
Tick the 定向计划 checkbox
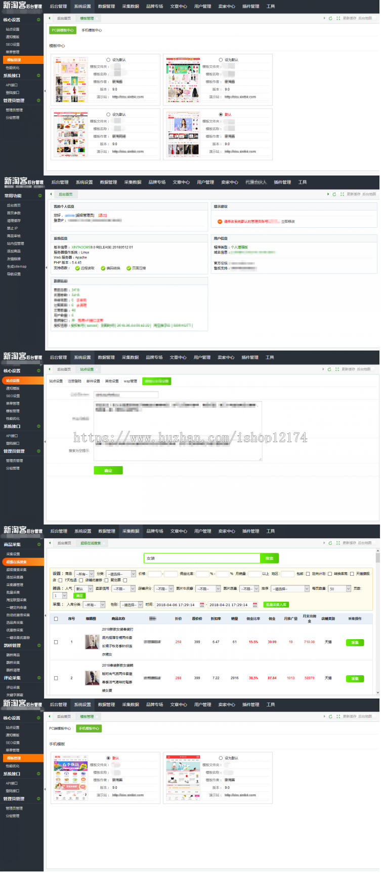[x=330, y=574]
